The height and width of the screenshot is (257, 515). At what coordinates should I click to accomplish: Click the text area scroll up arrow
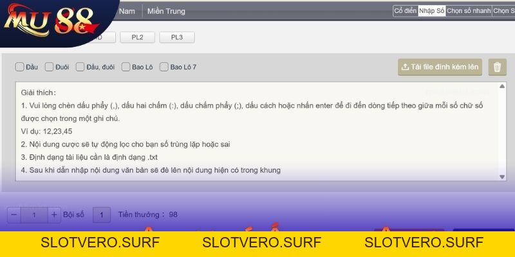pyautogui.click(x=502, y=86)
